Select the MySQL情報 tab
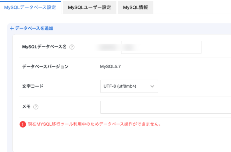This screenshot has width=231, height=152. [x=135, y=7]
